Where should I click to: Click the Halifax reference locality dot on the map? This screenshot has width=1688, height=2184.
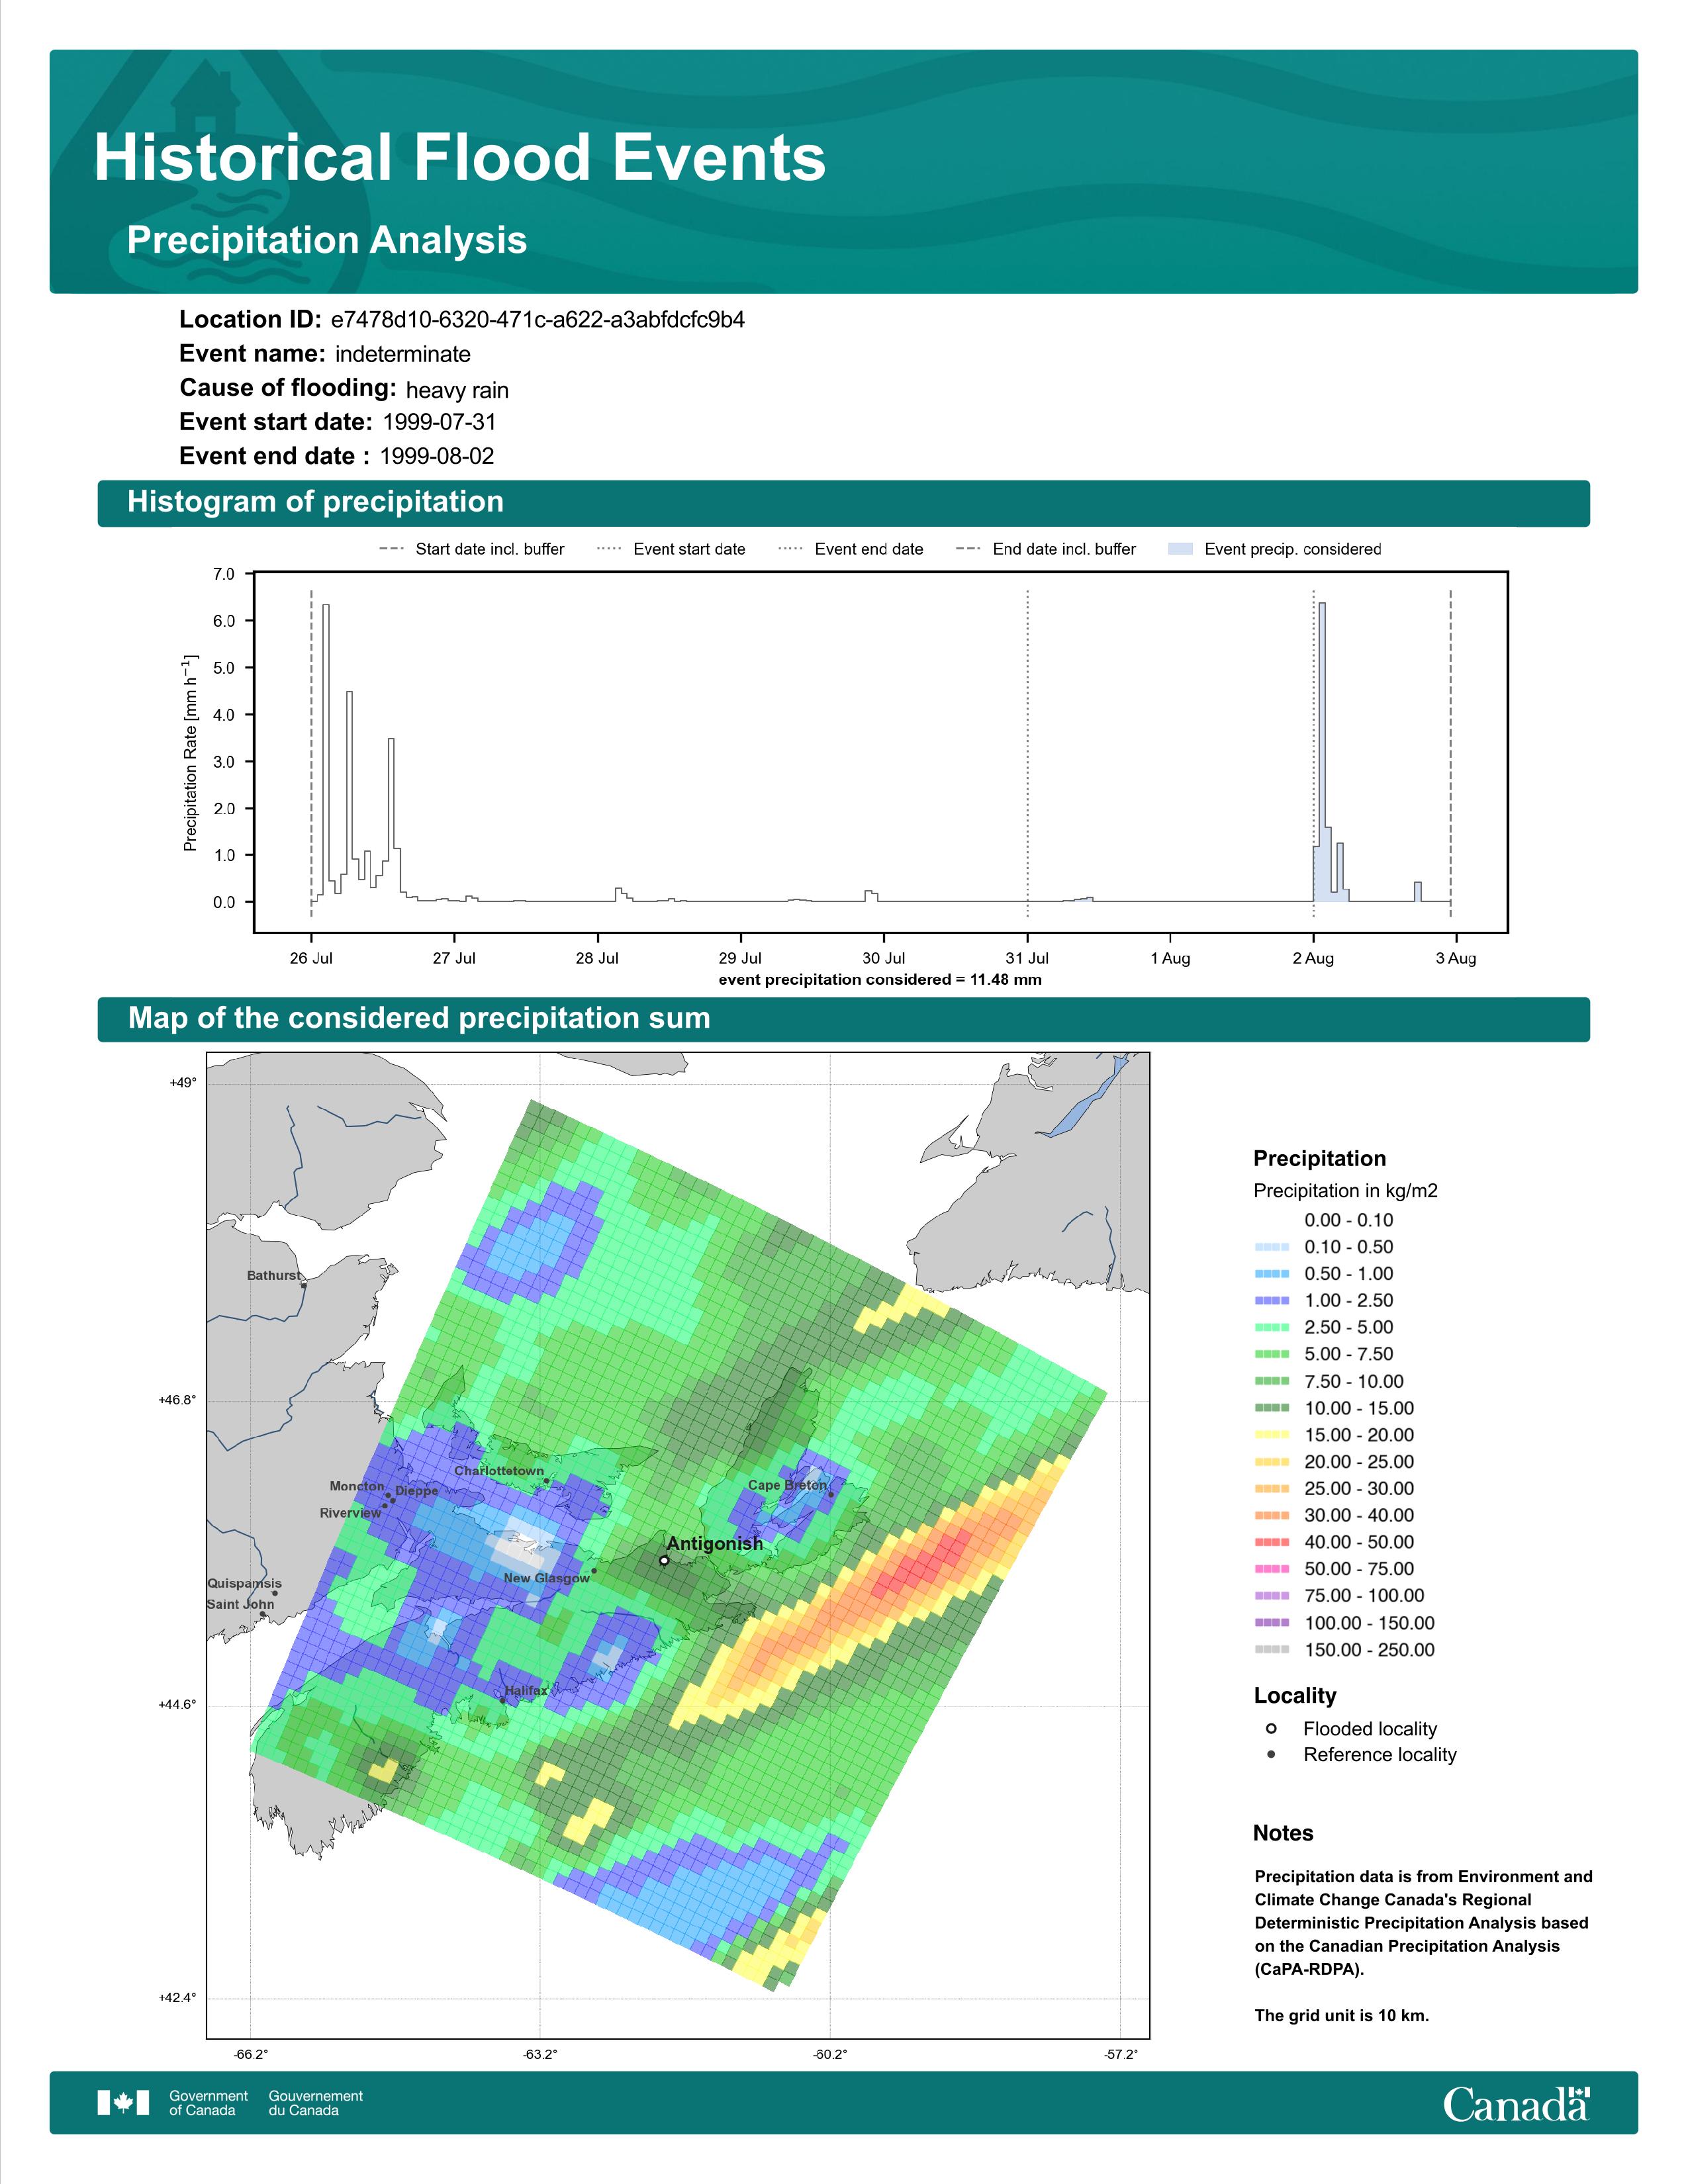[503, 1700]
